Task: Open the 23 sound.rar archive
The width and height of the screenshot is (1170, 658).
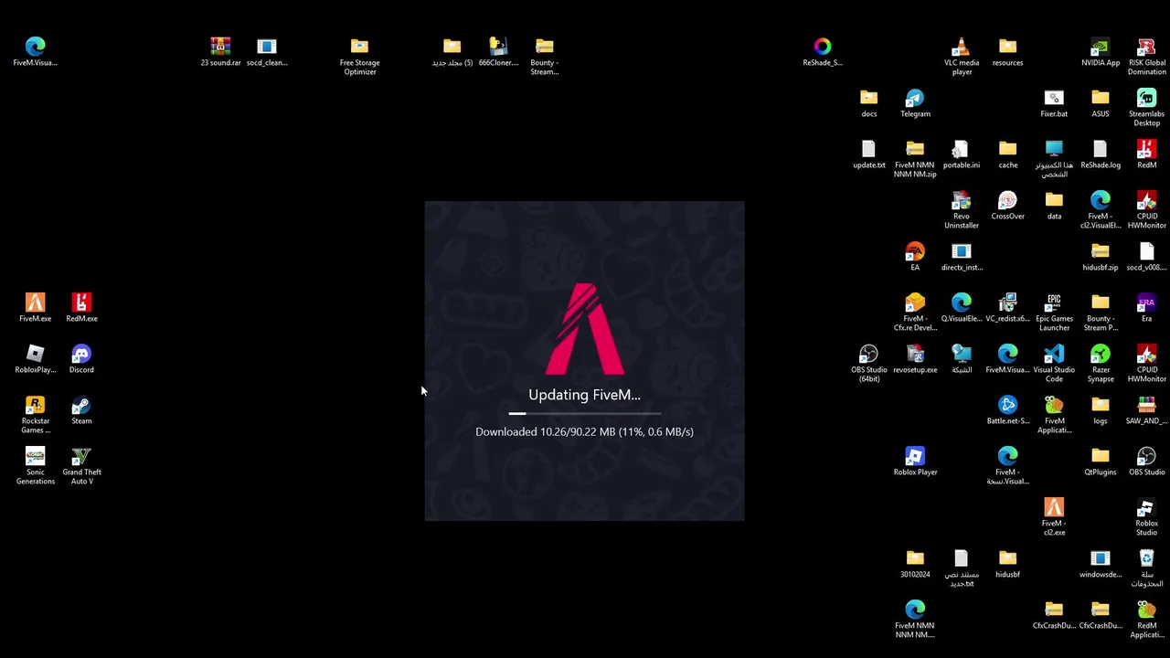Action: click(x=220, y=52)
